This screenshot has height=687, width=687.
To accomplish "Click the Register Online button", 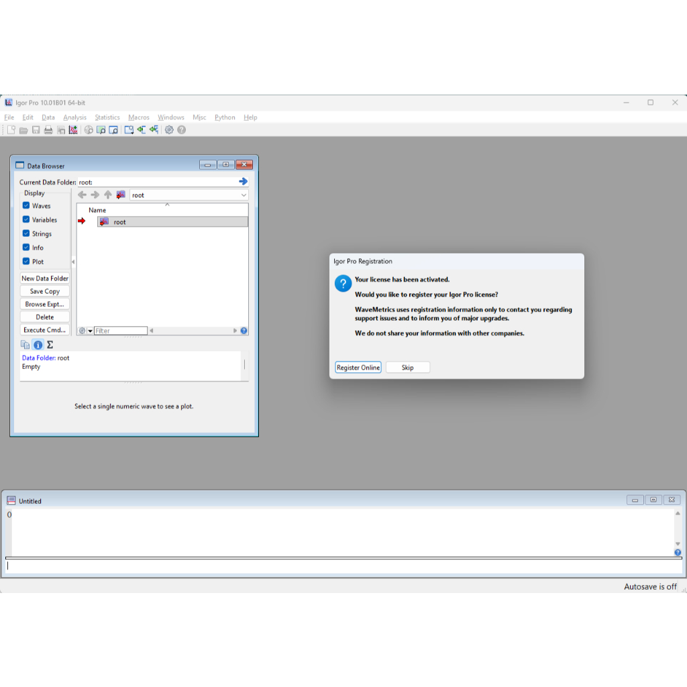I will [358, 367].
